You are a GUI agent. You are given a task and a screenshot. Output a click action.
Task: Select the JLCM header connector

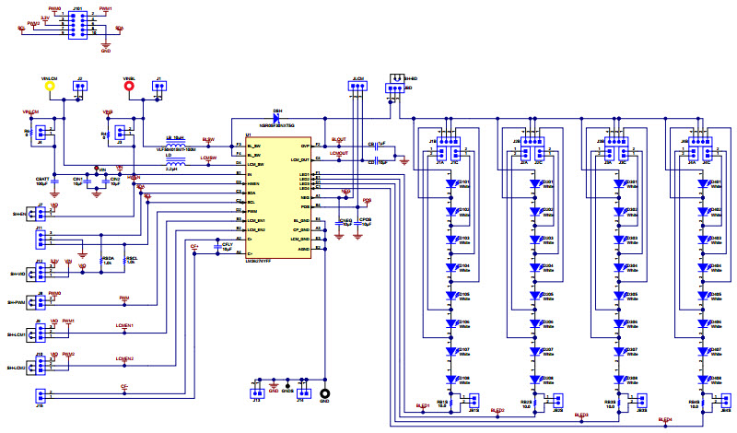click(357, 88)
